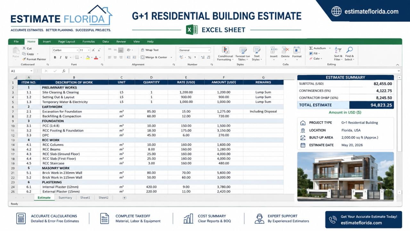
Task: Open the AutoSum dropdown arrow
Action: (x=329, y=48)
